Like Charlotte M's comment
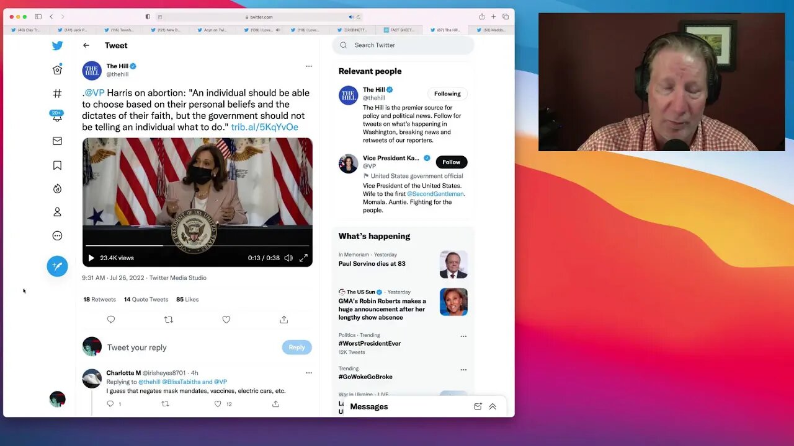The image size is (794, 446). click(218, 404)
